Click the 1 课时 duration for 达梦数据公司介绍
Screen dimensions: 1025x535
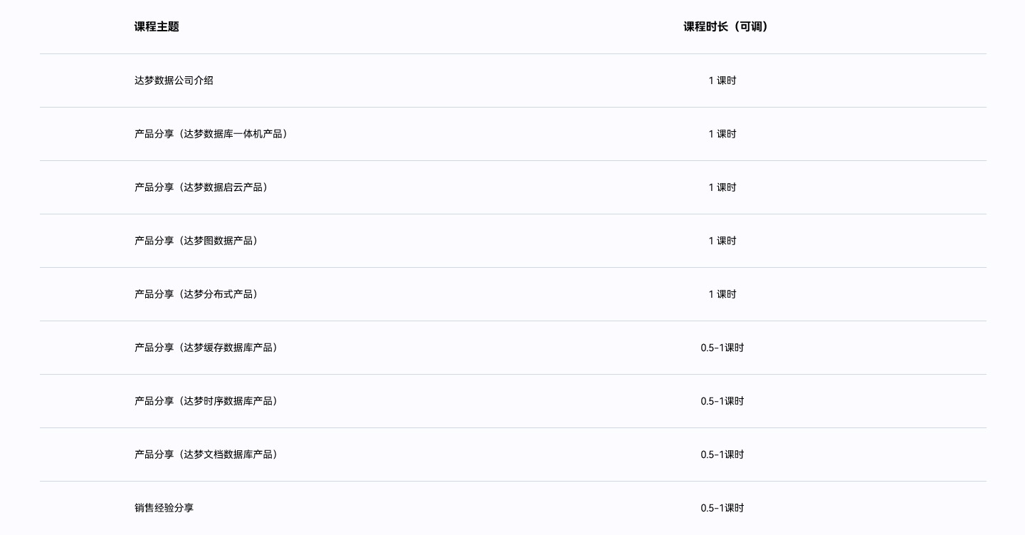pyautogui.click(x=722, y=80)
